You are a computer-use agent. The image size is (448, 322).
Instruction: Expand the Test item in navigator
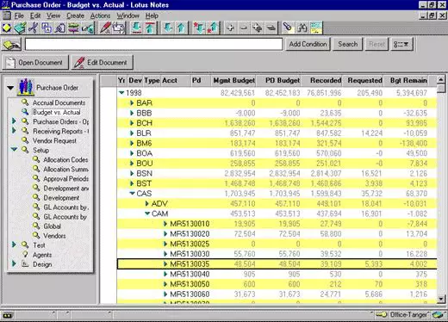pyautogui.click(x=14, y=245)
